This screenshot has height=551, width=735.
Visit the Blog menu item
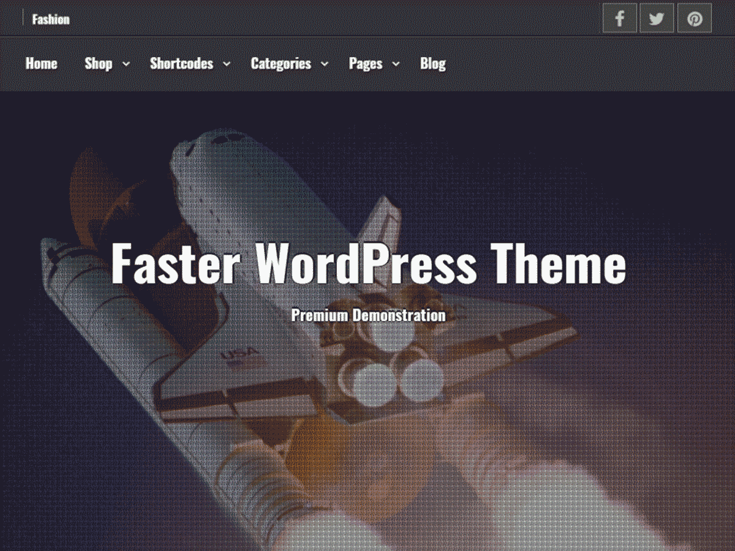pos(433,64)
